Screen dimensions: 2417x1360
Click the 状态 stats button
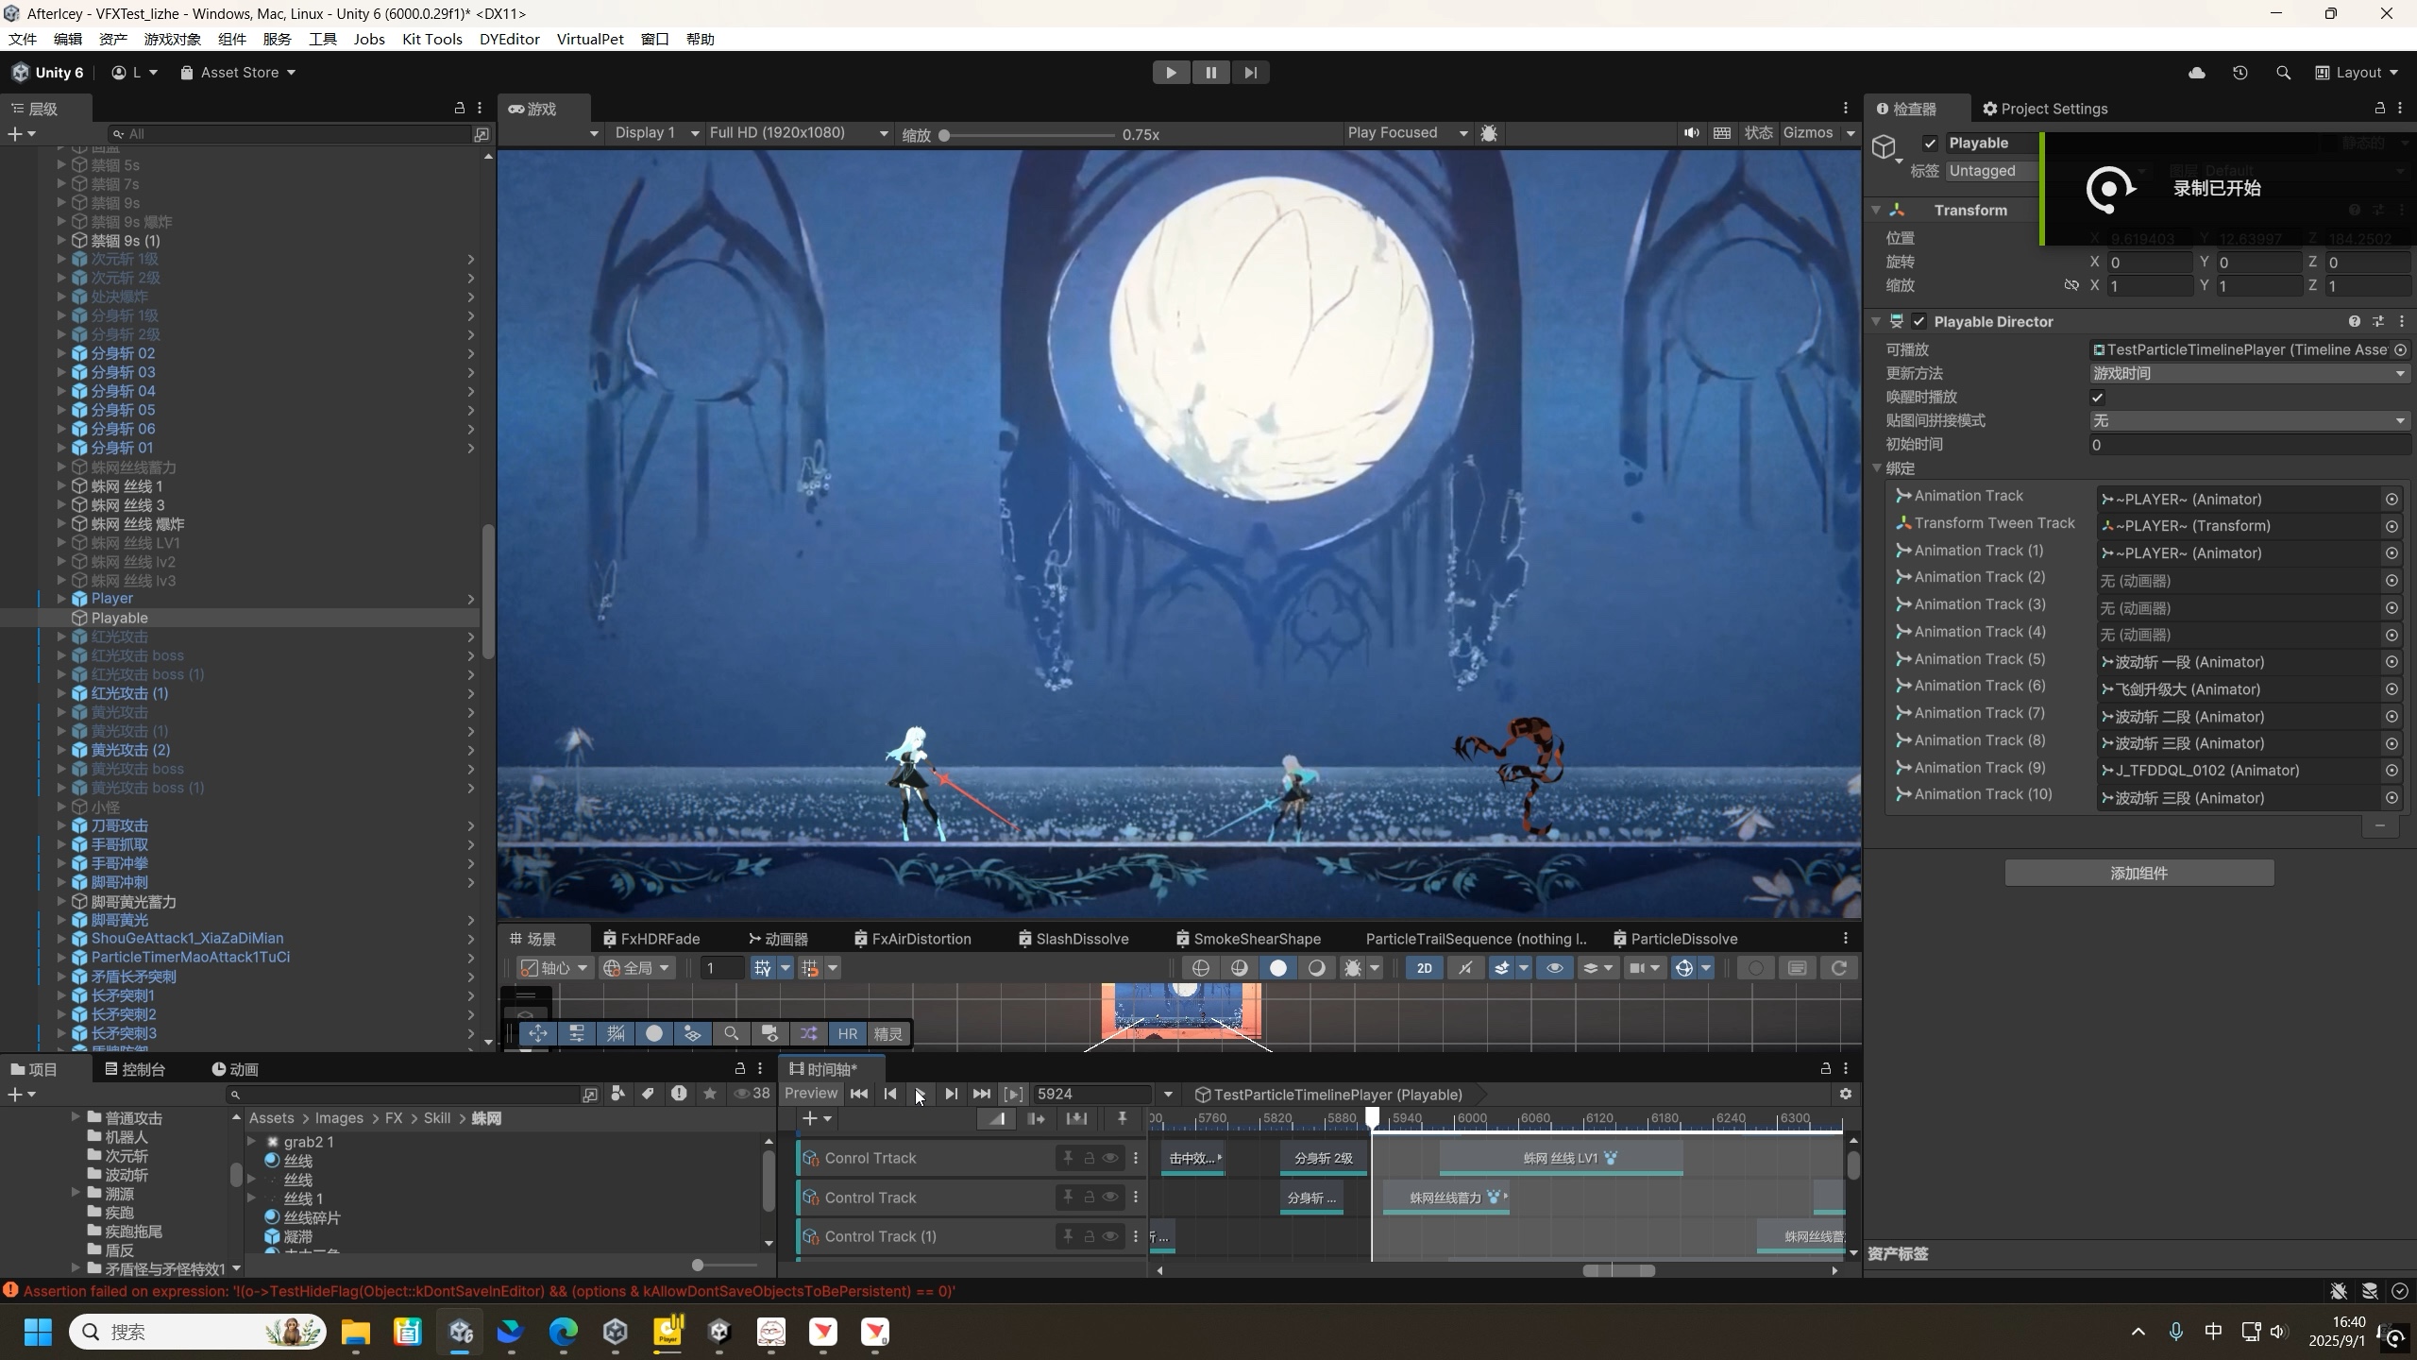point(1758,133)
